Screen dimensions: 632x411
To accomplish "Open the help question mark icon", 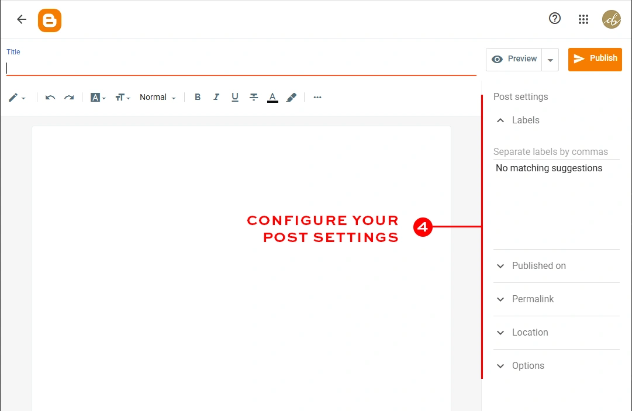I will (555, 18).
